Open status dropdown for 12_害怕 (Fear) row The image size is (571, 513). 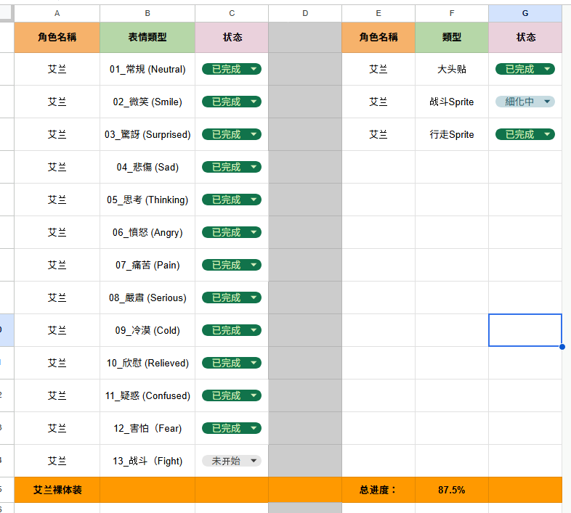(x=232, y=428)
